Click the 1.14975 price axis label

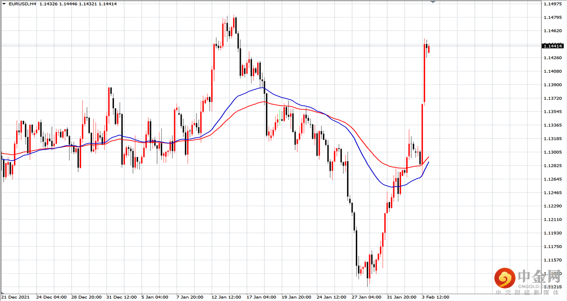553,4
